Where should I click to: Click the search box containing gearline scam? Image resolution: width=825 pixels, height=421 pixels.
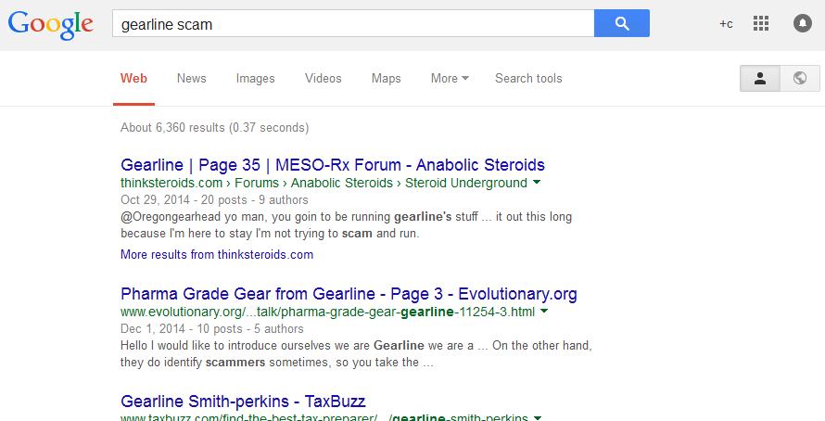click(352, 24)
